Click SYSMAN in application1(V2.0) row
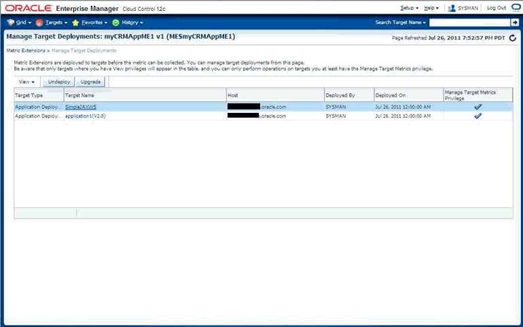This screenshot has width=523, height=327. (x=336, y=116)
